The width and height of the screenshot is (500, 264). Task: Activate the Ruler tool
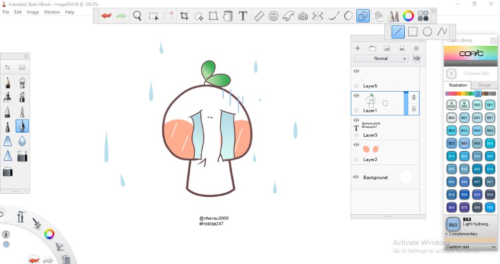tap(259, 16)
